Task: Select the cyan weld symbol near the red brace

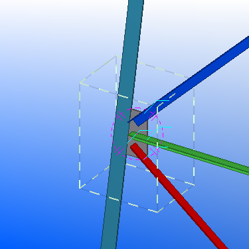Action: tap(155, 153)
